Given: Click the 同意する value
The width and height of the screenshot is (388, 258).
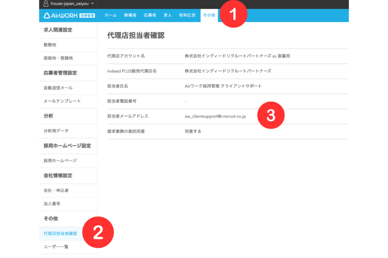Looking at the screenshot, I should [x=193, y=131].
